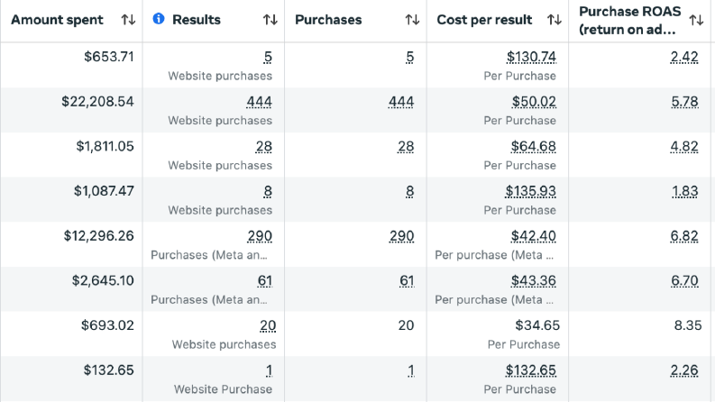
Task: Select amount spent $693.02
Action: click(107, 325)
